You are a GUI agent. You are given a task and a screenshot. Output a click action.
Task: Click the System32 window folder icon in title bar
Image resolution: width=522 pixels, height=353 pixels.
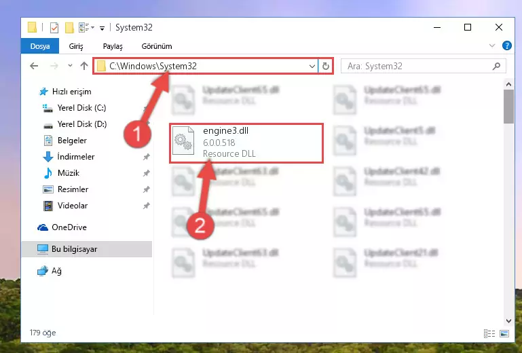click(x=32, y=27)
